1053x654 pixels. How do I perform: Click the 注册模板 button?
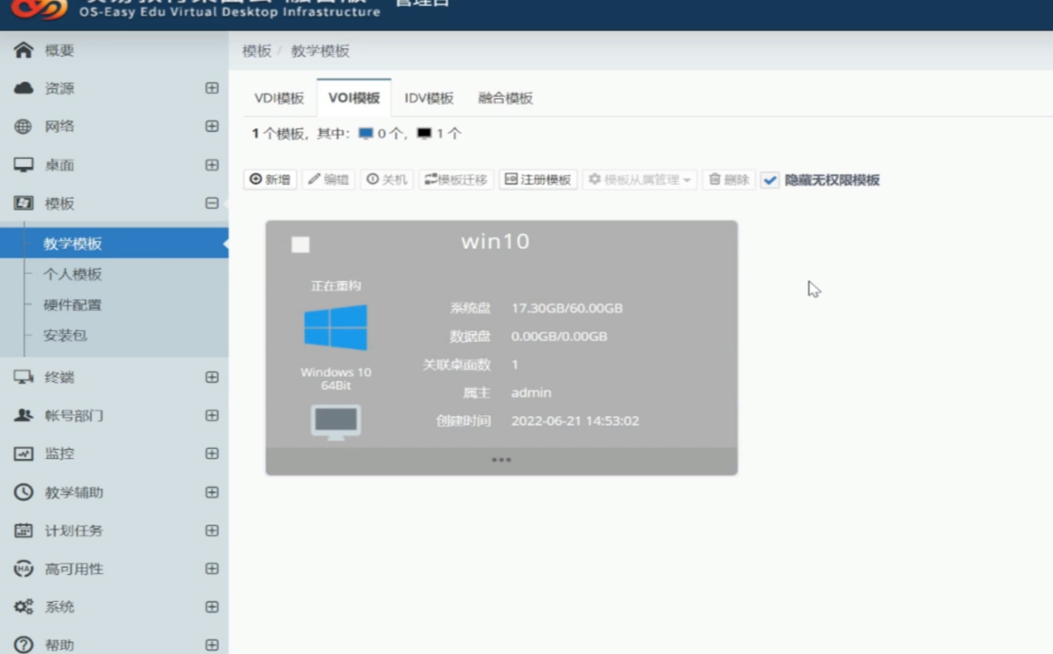(x=537, y=180)
